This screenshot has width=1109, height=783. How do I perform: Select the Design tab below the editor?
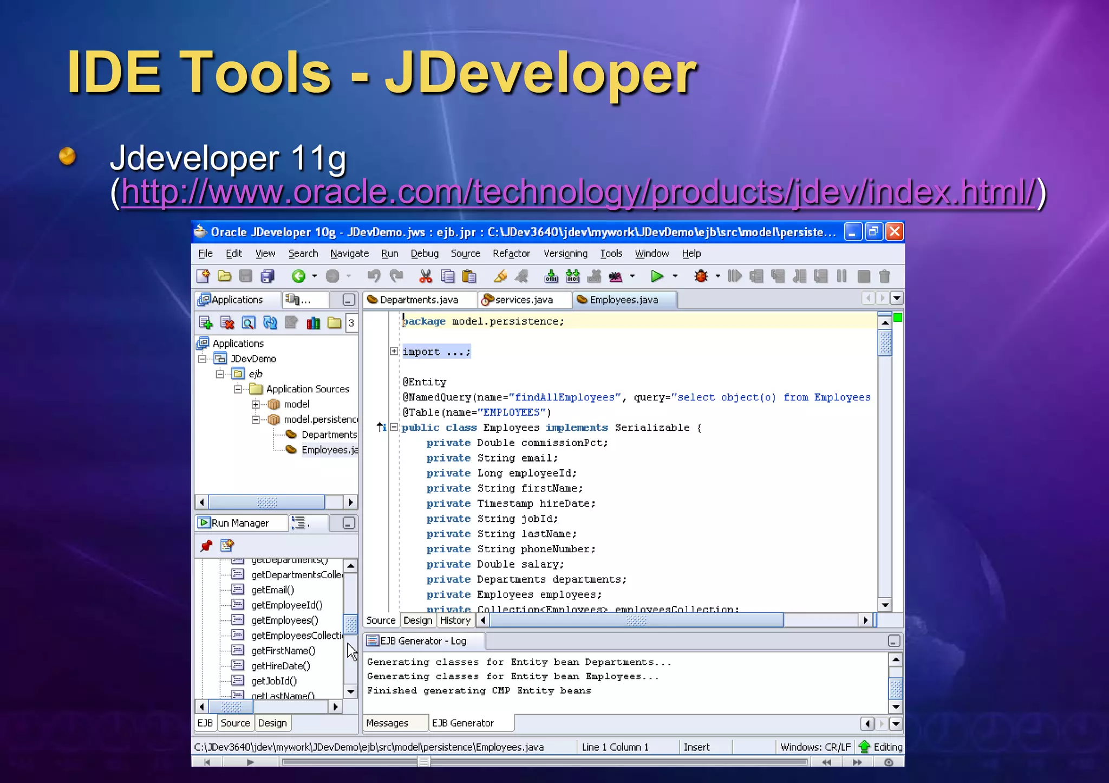pyautogui.click(x=417, y=620)
